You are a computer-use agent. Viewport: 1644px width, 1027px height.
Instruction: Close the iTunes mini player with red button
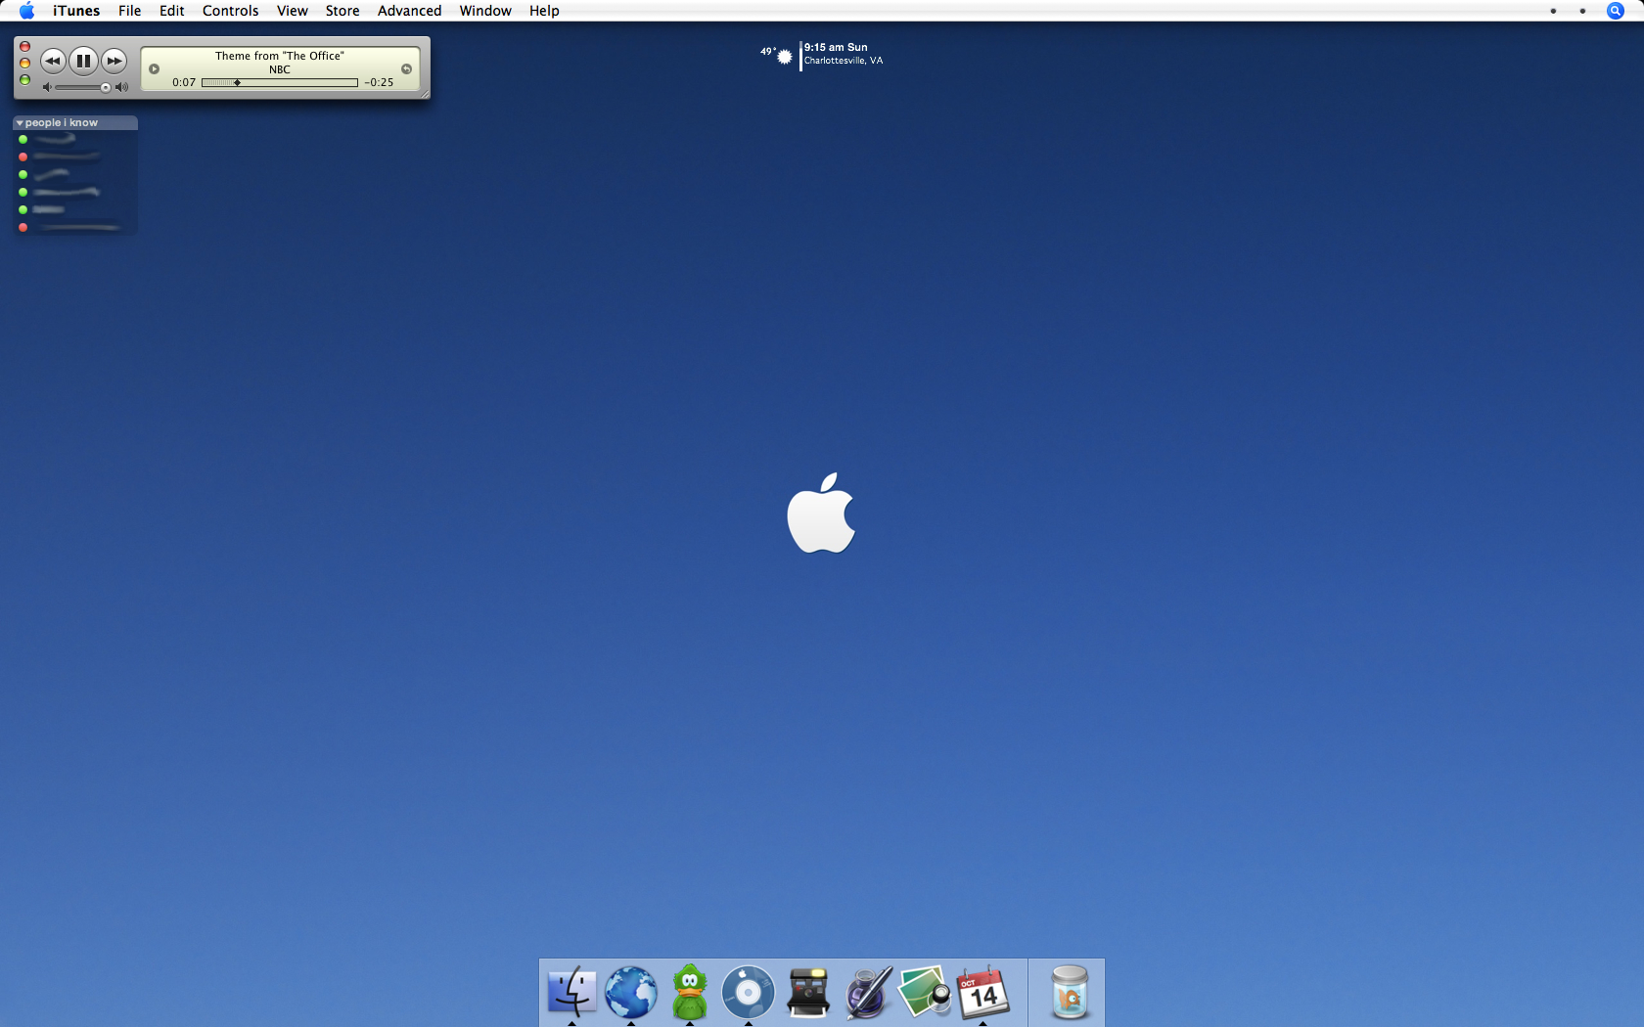pos(25,47)
